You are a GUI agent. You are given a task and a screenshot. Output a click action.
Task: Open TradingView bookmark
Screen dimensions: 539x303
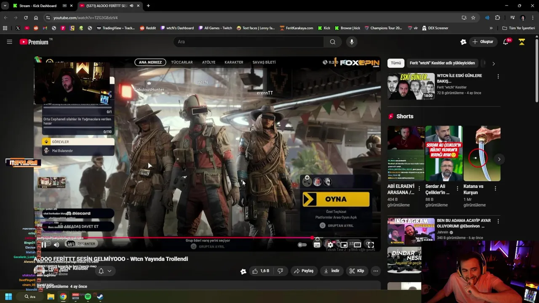(116, 28)
